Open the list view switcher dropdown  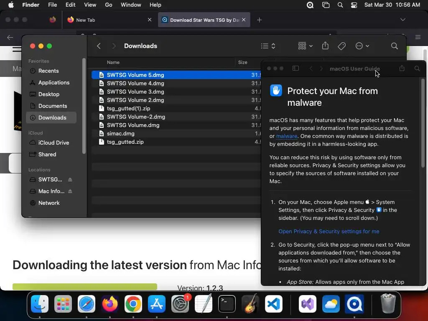coord(268,46)
